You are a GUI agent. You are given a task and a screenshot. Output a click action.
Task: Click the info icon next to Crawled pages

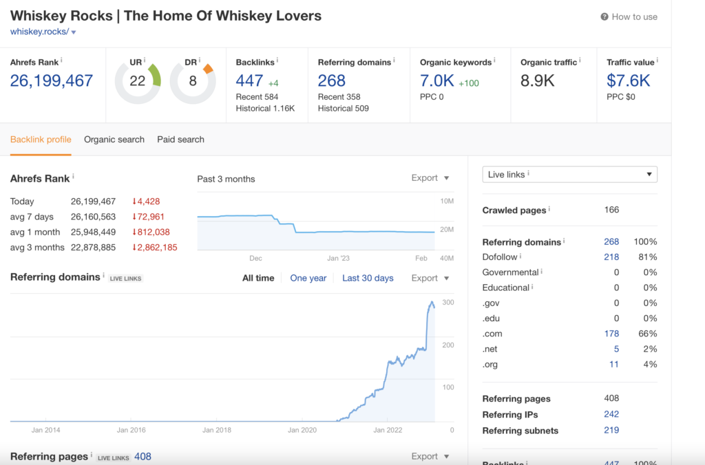549,208
